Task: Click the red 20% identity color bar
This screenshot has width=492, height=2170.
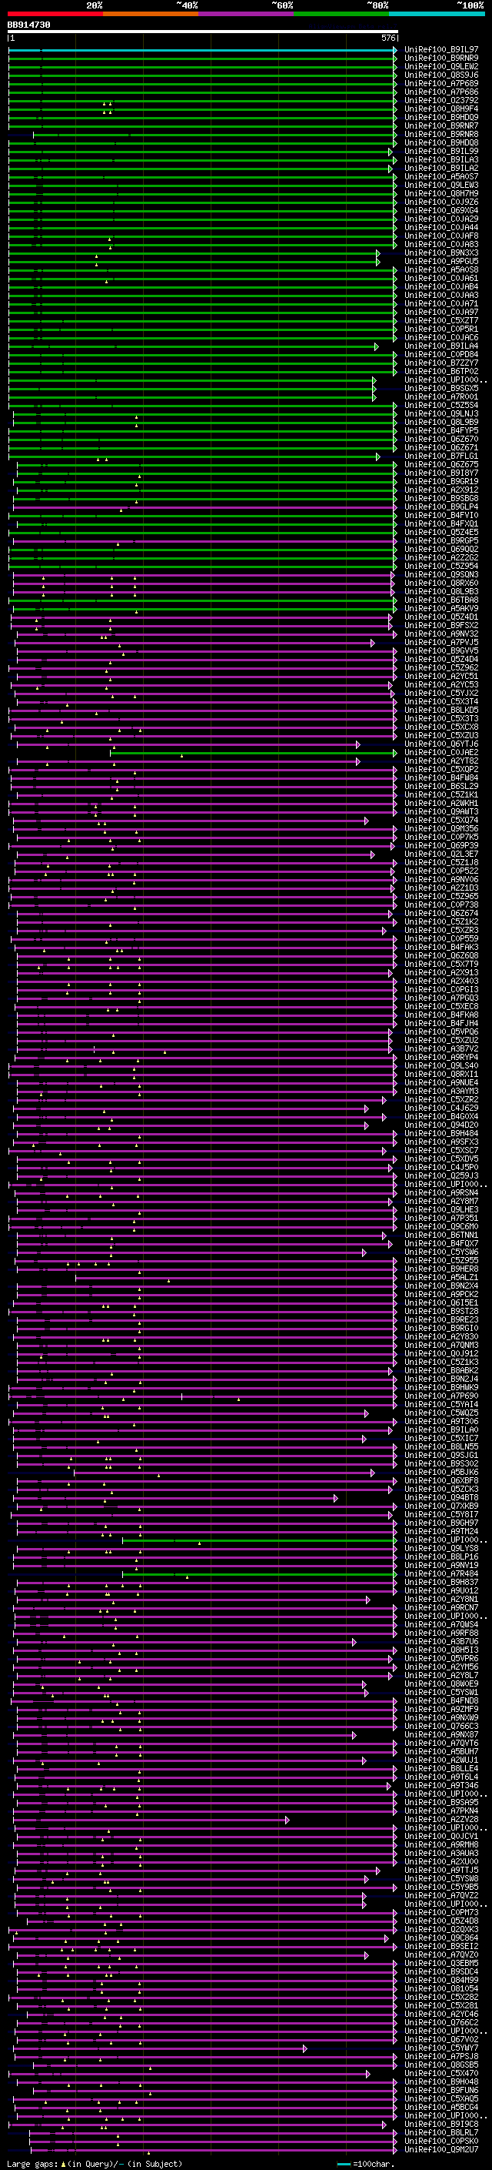Action: [55, 15]
